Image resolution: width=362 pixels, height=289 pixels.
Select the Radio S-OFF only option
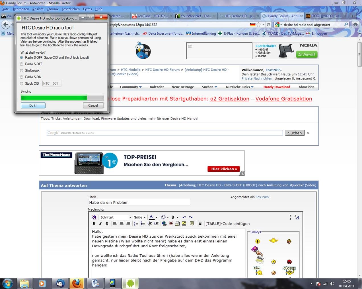22,64
